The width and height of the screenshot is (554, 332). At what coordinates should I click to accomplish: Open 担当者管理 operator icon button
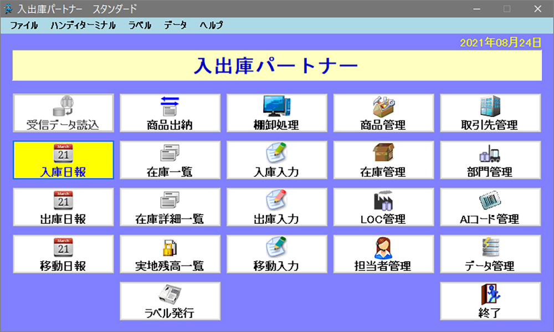(383, 254)
